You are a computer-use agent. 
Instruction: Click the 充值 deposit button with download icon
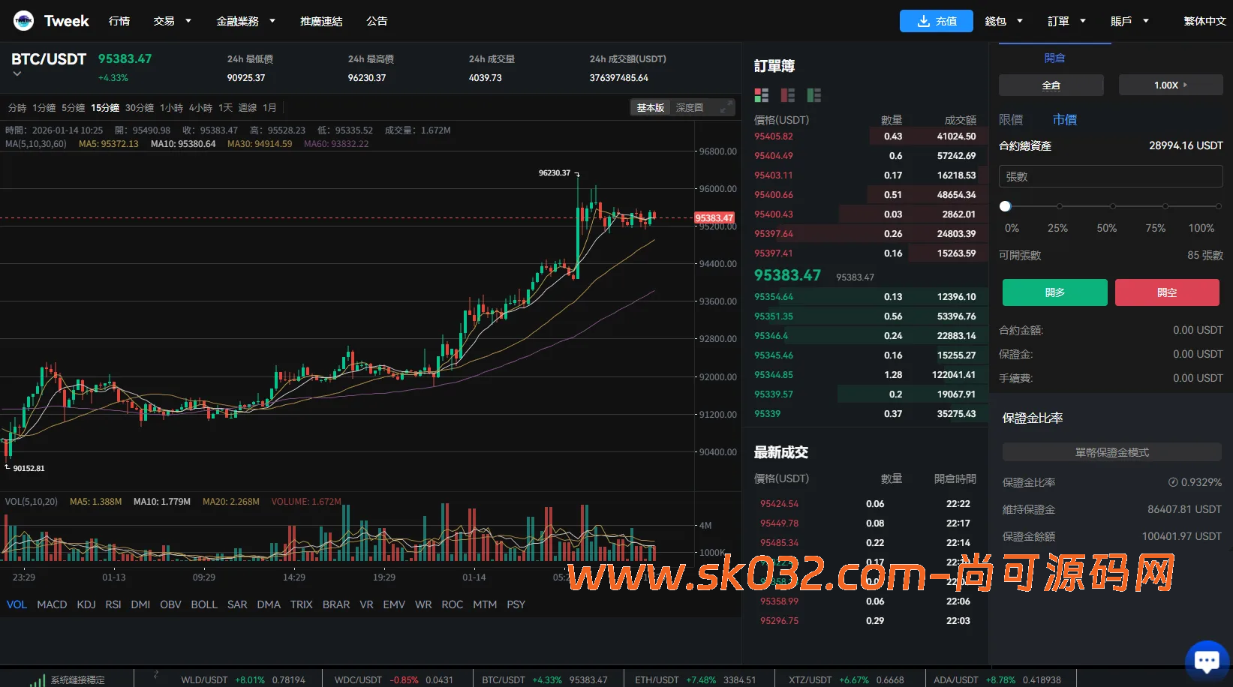[x=937, y=21]
